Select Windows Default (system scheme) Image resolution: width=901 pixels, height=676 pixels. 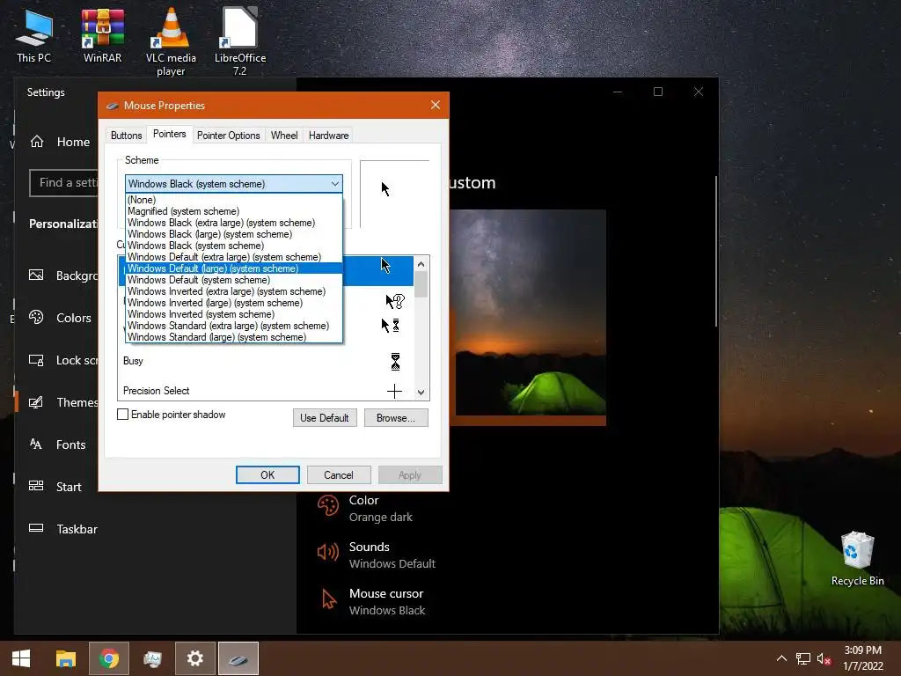point(234,280)
